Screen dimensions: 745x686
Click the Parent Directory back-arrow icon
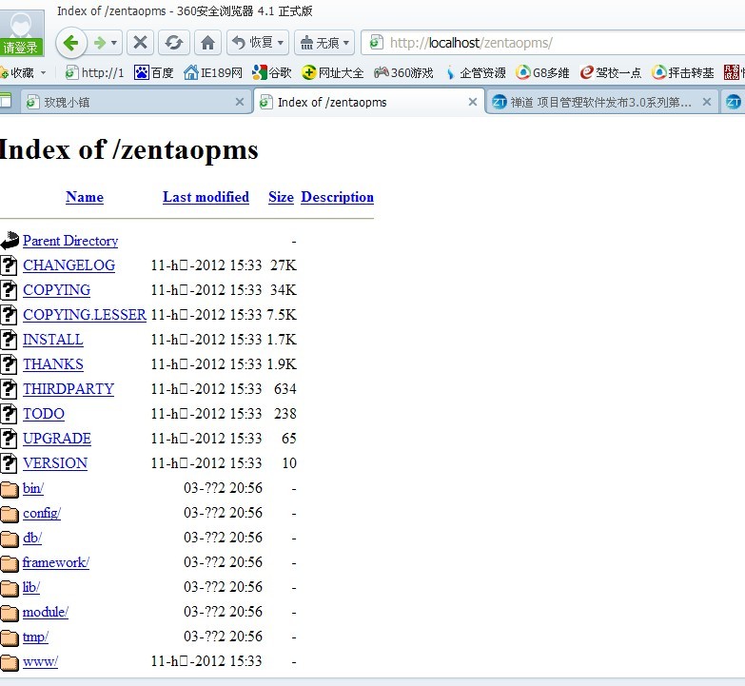click(10, 241)
